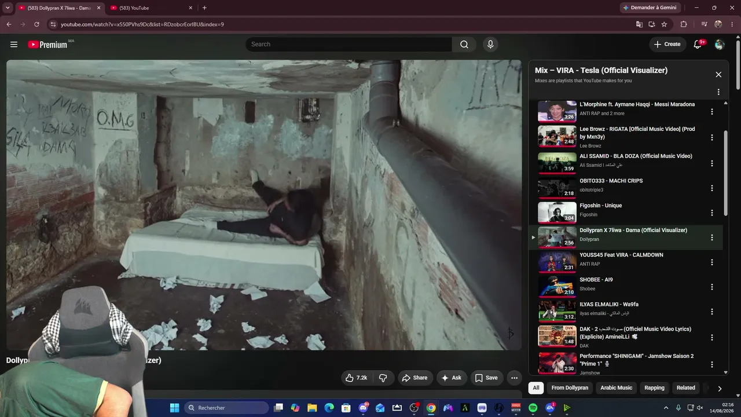Open Chrome media controls icon
Image resolution: width=741 pixels, height=417 pixels.
pos(704,24)
